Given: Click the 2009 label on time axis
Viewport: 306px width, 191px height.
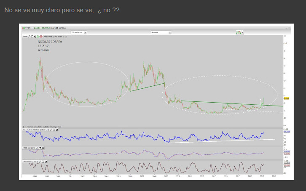Looking at the screenshot, I should click(166, 176).
